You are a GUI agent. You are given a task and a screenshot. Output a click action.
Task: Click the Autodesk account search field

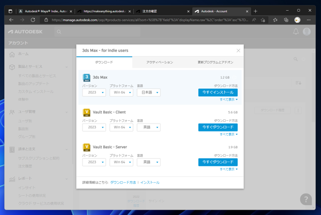click(97, 32)
